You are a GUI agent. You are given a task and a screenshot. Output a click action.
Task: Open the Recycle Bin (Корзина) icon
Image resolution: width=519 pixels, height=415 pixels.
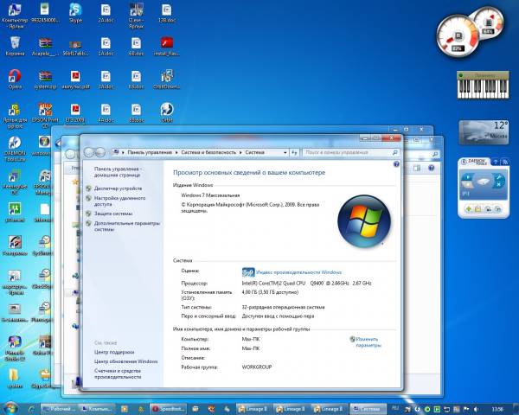tap(15, 46)
